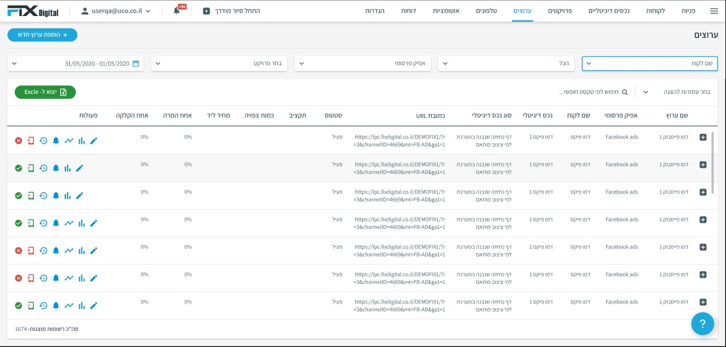Image resolution: width=726 pixels, height=347 pixels.
Task: Open bar chart stats for first row
Action: point(81,140)
